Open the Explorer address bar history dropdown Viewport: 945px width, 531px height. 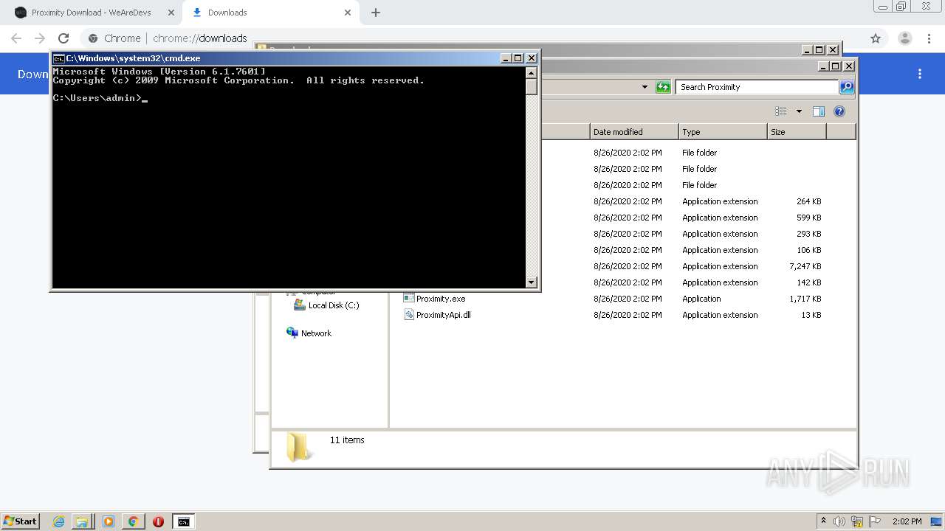645,87
